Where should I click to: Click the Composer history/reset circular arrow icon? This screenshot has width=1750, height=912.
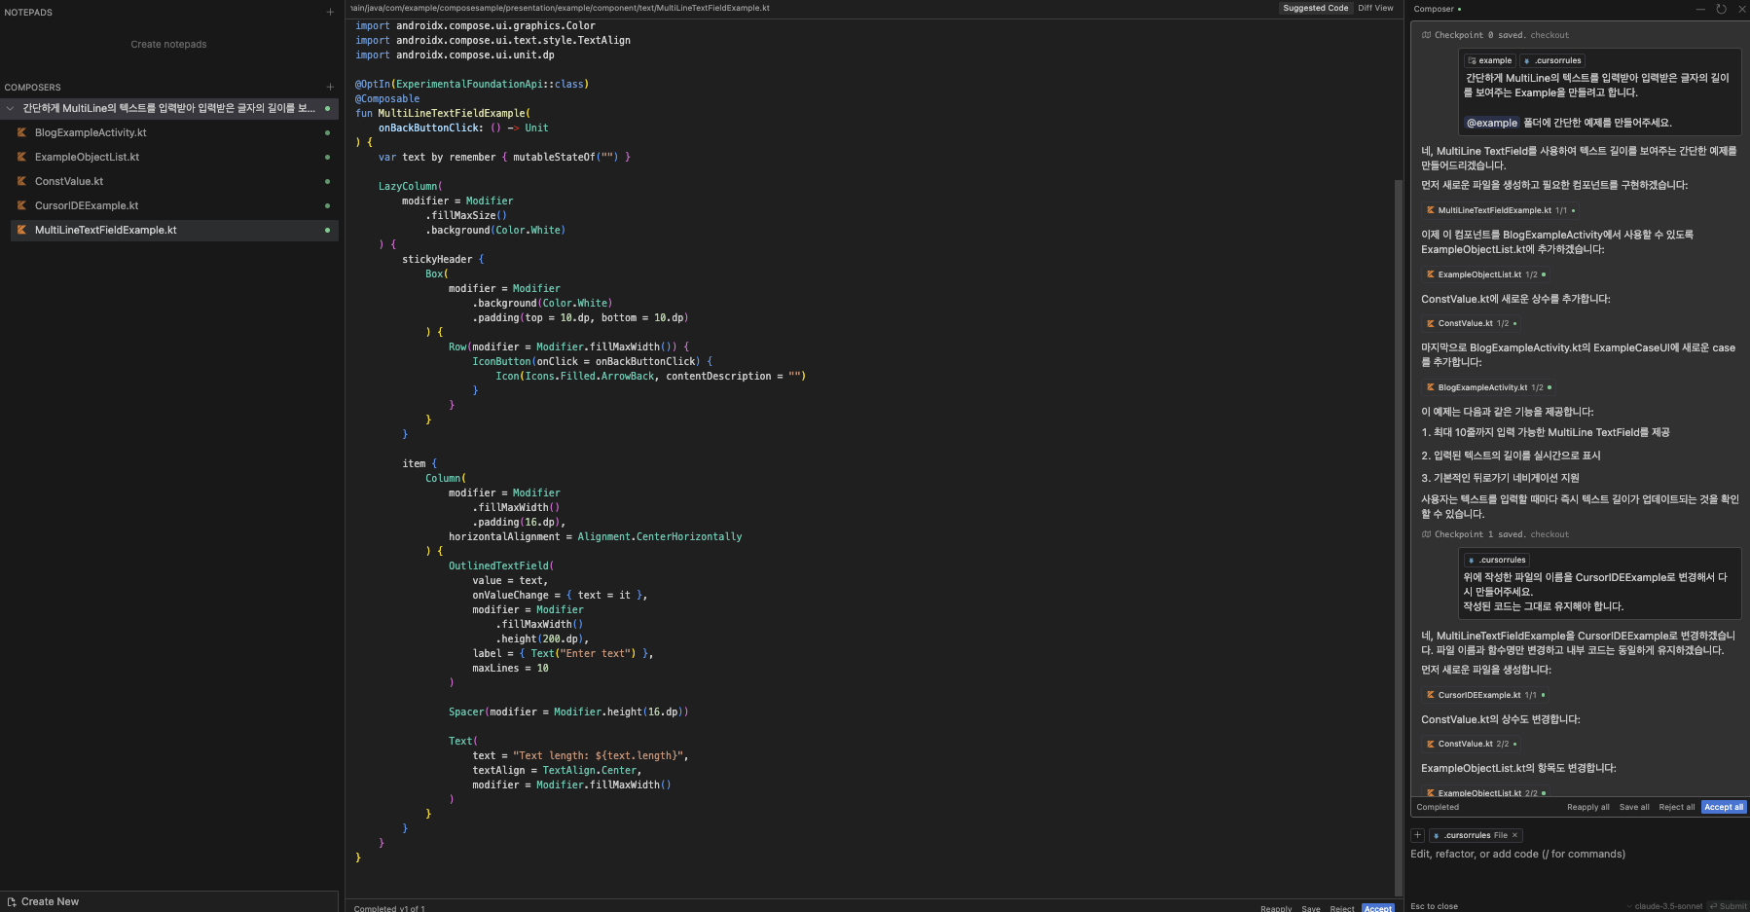(x=1721, y=9)
